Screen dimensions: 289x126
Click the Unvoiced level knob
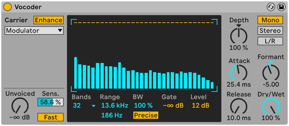[20, 106]
